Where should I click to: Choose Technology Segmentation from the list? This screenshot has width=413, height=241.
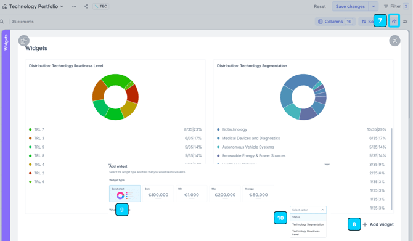(x=308, y=224)
